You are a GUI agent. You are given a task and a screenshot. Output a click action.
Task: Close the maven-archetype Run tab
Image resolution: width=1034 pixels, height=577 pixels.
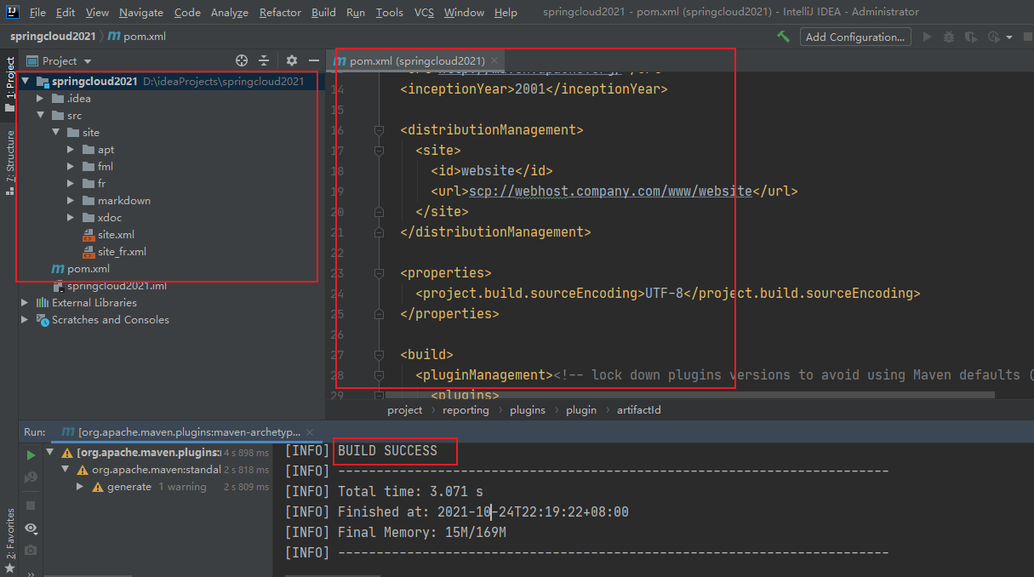point(310,432)
